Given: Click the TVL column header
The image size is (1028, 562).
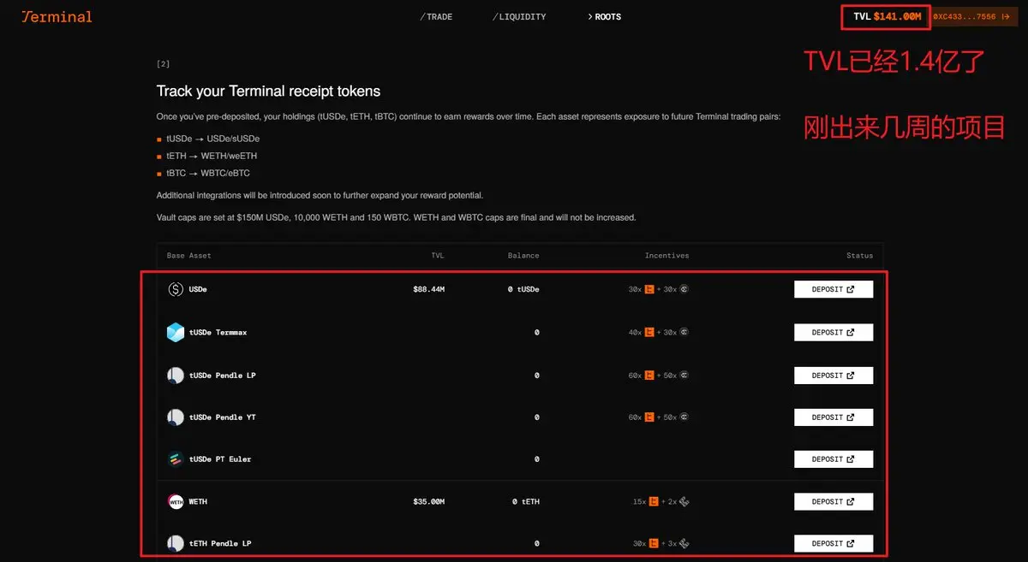Looking at the screenshot, I should click(438, 256).
